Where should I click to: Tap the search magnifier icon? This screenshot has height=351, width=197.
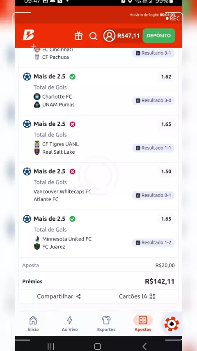tap(93, 36)
